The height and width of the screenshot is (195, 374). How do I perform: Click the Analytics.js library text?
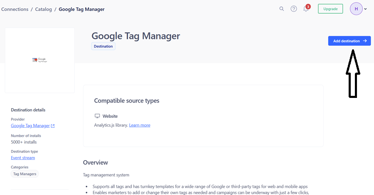coord(111,125)
